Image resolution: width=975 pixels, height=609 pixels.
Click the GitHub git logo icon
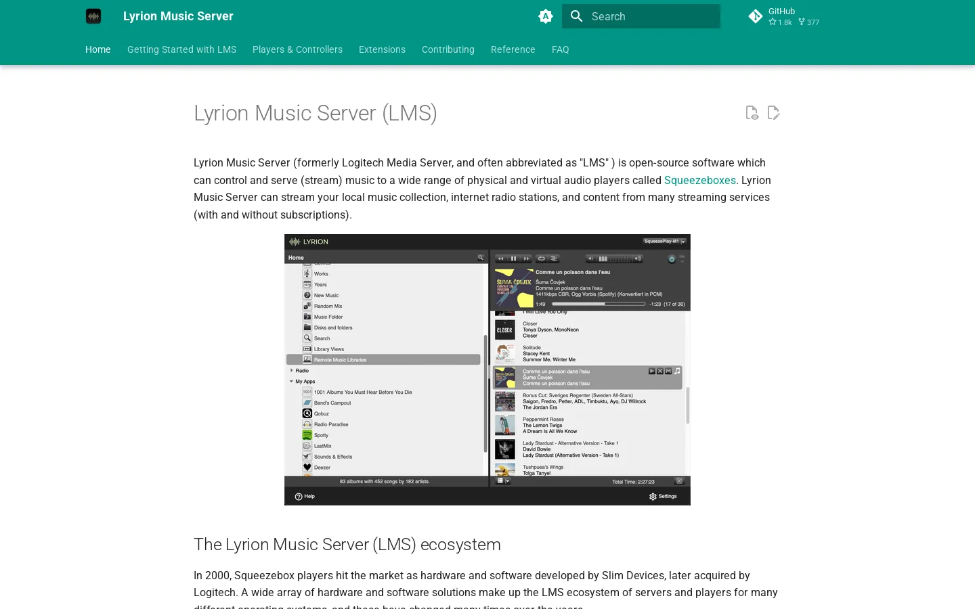(x=756, y=16)
